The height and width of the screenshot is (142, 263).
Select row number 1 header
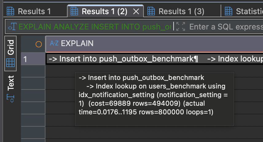(x=33, y=59)
